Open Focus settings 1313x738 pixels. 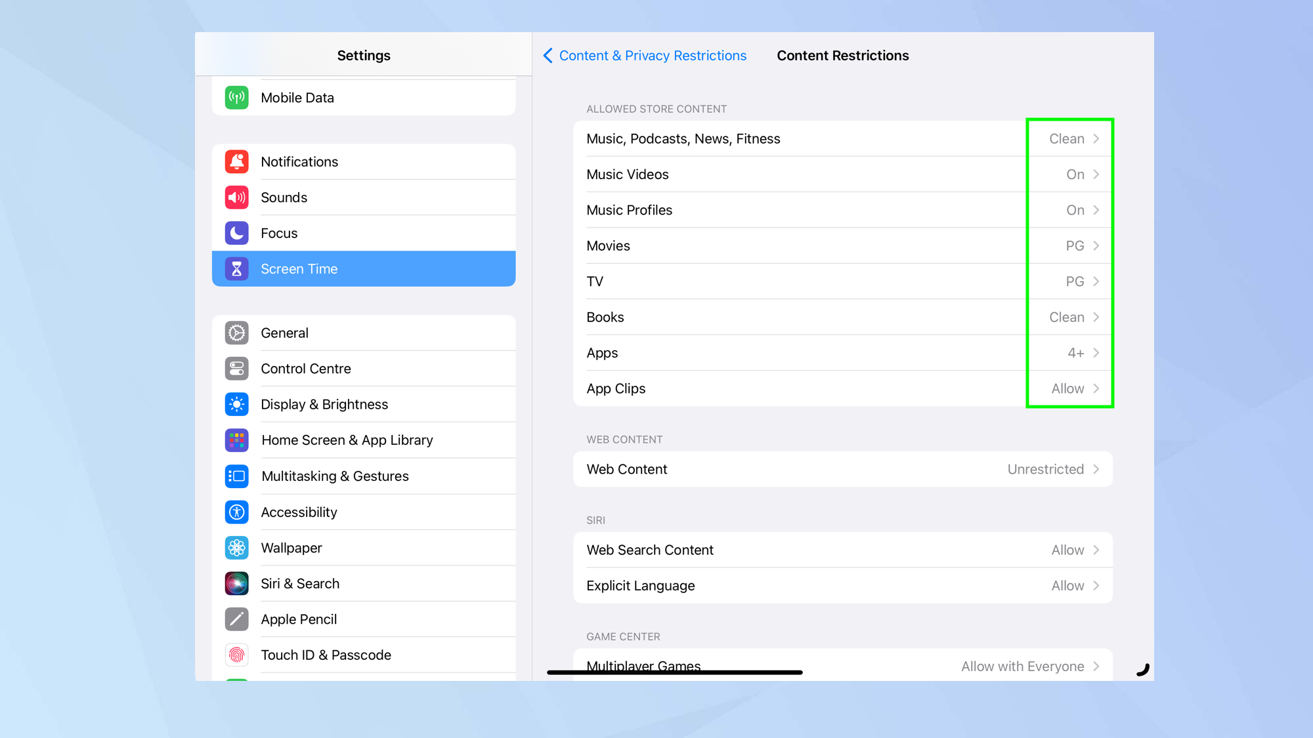pyautogui.click(x=280, y=232)
